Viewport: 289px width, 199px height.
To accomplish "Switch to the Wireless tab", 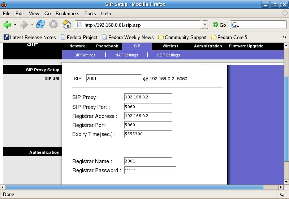I will (x=170, y=46).
